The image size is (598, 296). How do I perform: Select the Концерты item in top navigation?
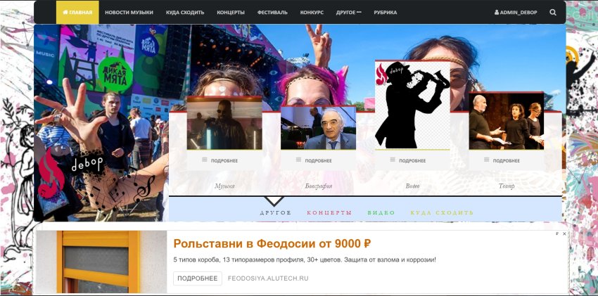[x=231, y=13]
